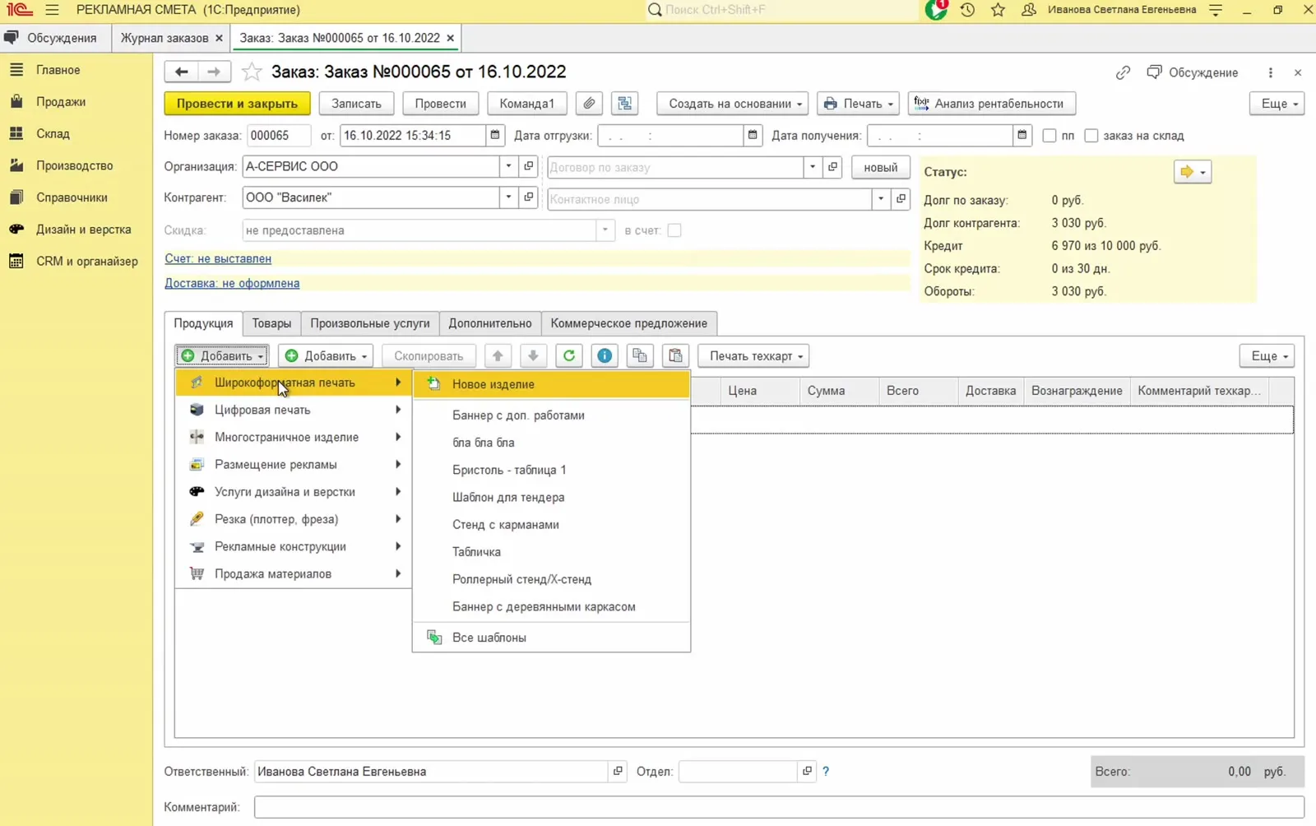
Task: Click into the Комментарий field
Action: coord(779,807)
